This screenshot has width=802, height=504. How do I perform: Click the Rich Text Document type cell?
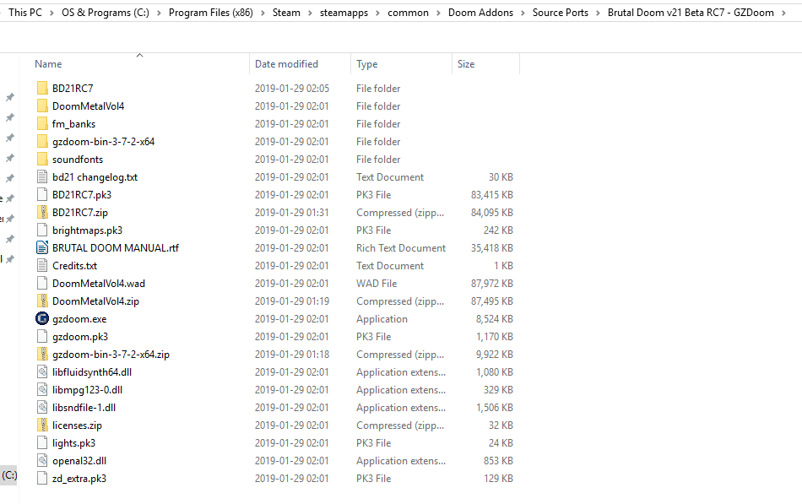tap(401, 248)
